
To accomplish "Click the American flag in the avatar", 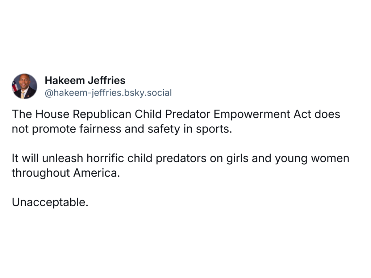I will (x=15, y=86).
